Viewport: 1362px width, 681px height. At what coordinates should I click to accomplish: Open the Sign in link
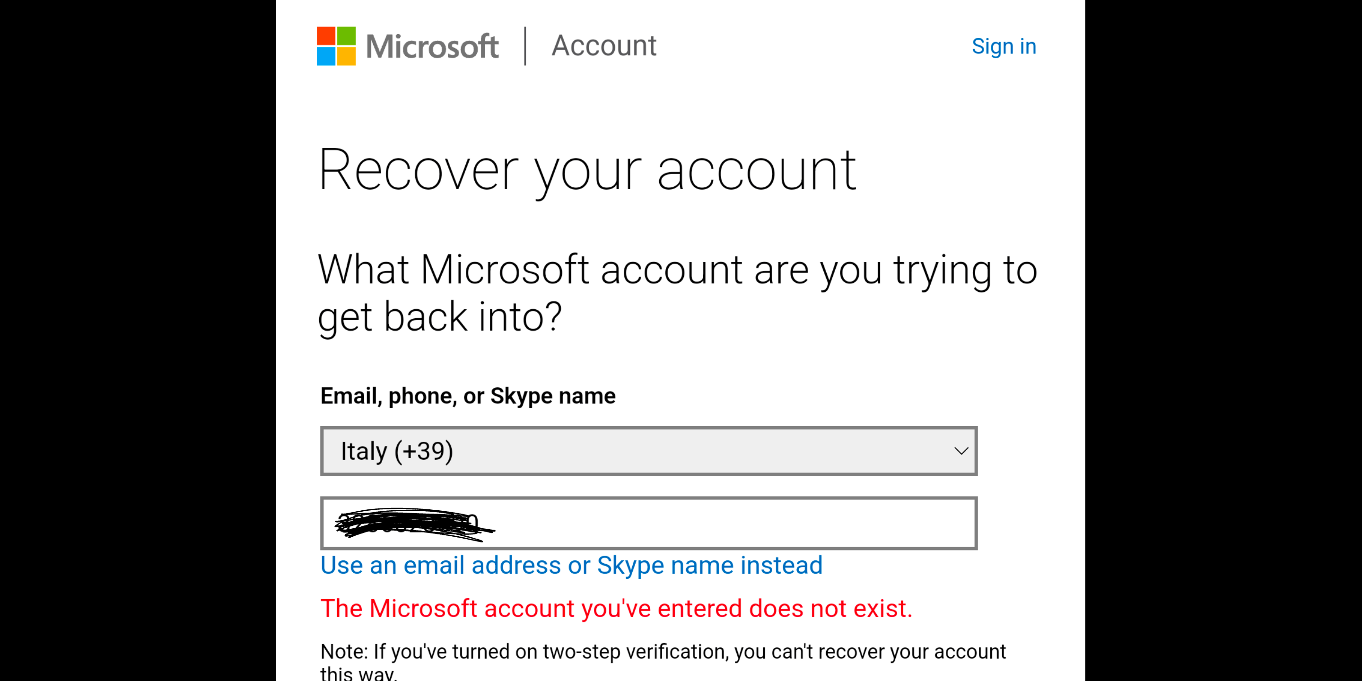(1004, 46)
